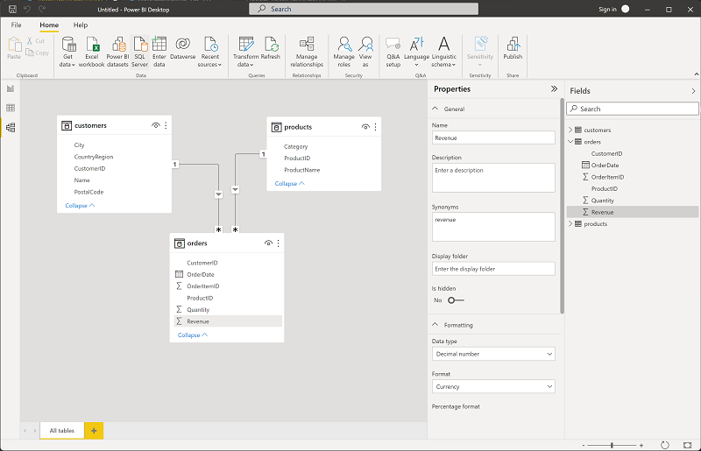Add a new layout tab
Viewport: 701px width, 451px height.
94,431
